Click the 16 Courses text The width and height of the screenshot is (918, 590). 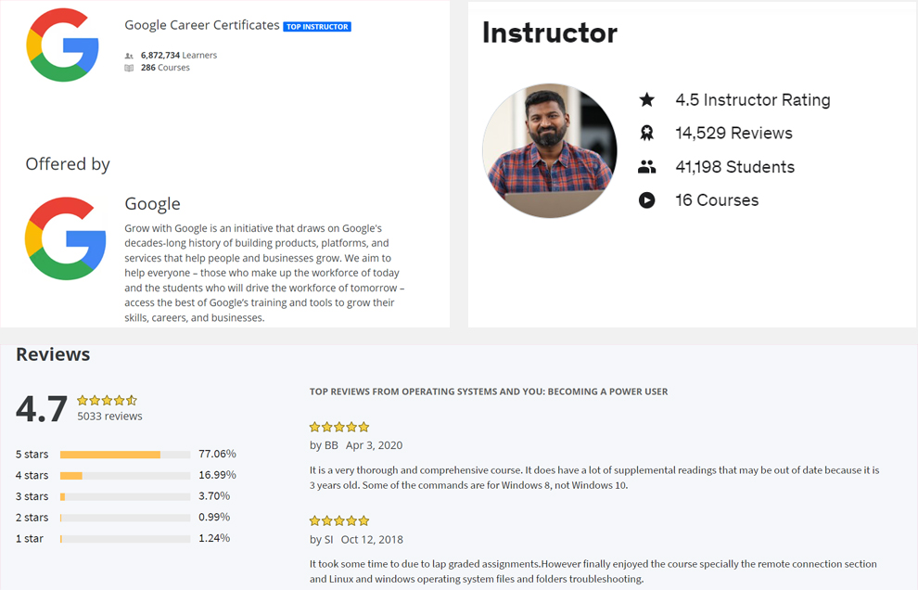click(x=717, y=200)
